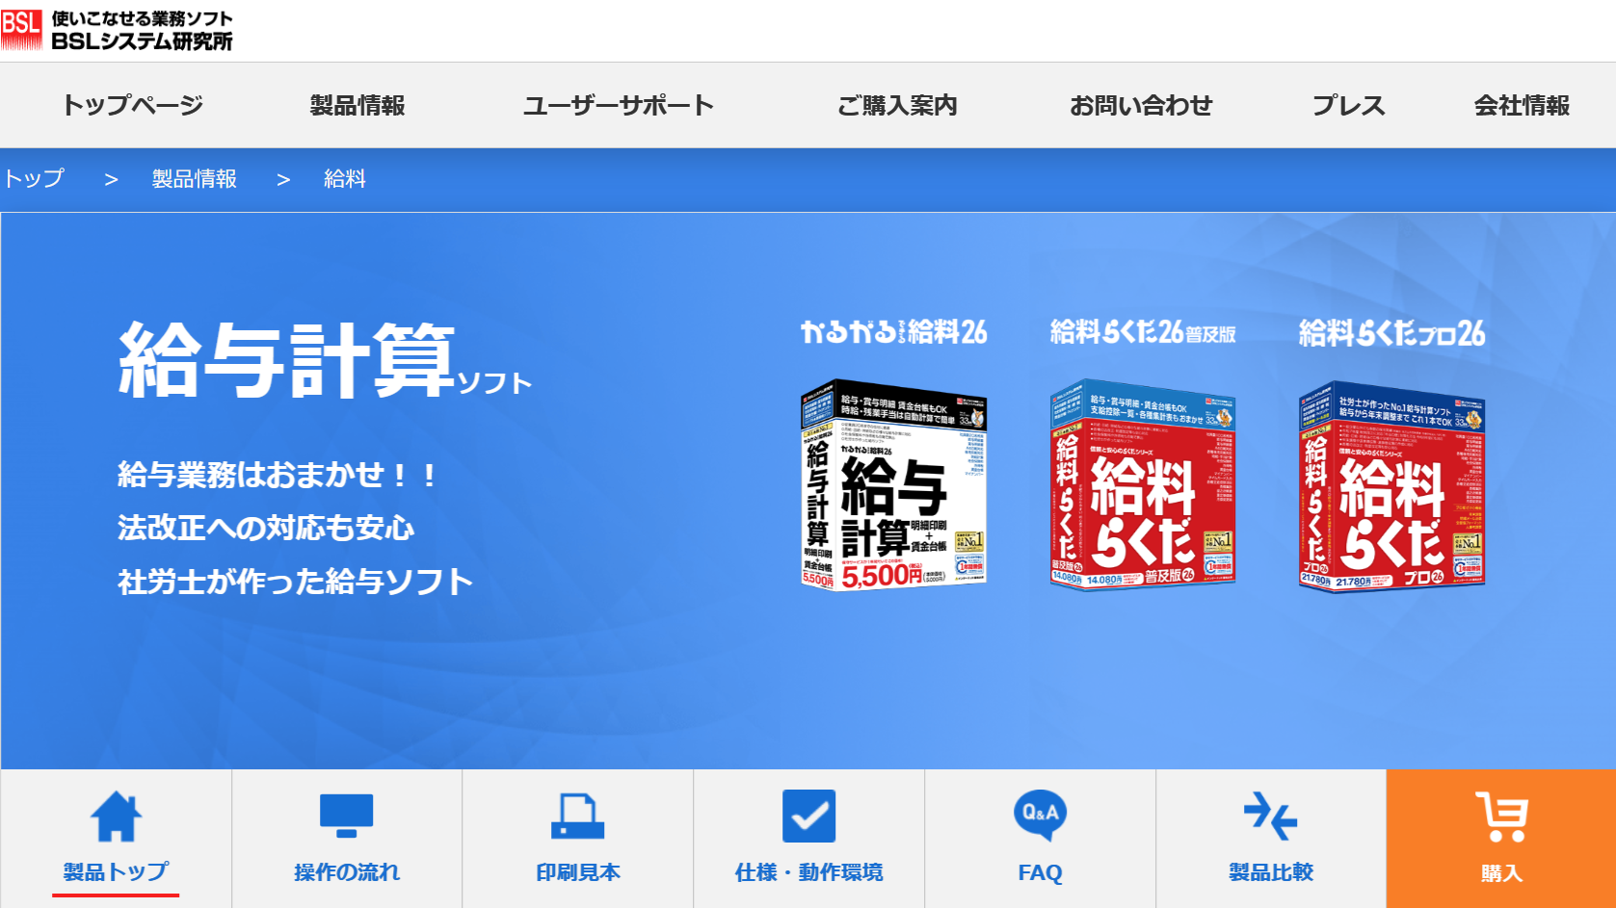Select ご購入案内 from the top menu
Screen dimensions: 1616x908
point(897,105)
